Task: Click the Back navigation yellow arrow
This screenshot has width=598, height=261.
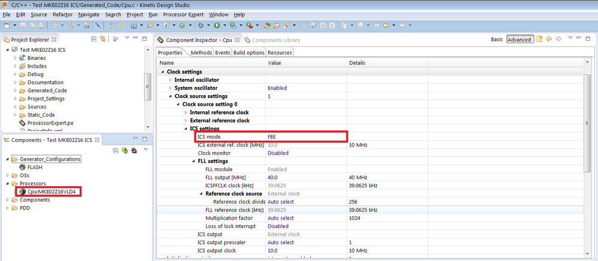Action: (385, 25)
